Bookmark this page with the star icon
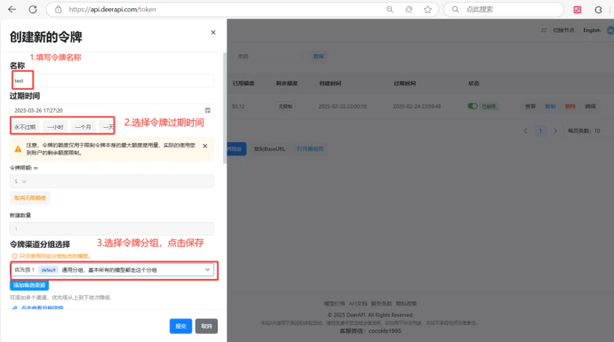The width and height of the screenshot is (614, 342). click(427, 10)
